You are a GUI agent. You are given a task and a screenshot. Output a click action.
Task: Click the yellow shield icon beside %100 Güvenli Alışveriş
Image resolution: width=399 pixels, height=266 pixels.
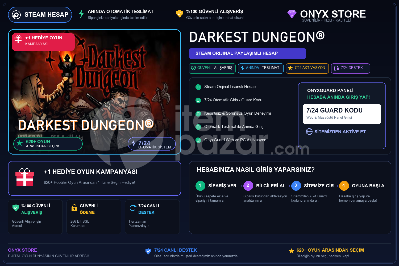pyautogui.click(x=180, y=14)
